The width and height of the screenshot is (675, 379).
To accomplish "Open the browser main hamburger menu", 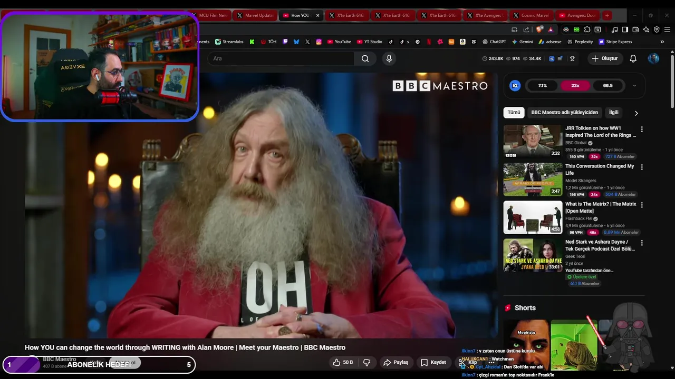I will (x=667, y=29).
